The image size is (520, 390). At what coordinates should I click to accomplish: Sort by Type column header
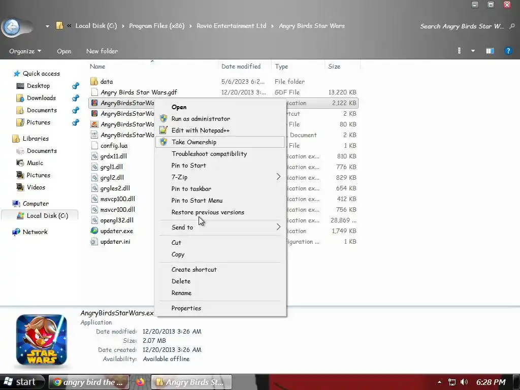281,67
